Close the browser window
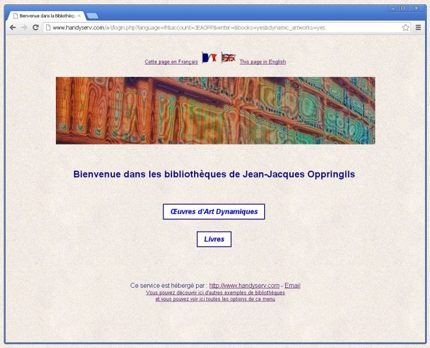The height and width of the screenshot is (348, 430). (x=416, y=8)
